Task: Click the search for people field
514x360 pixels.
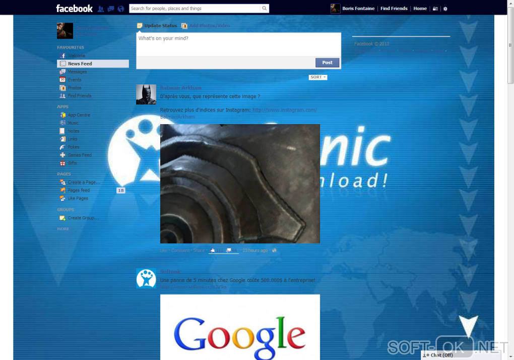Action: click(196, 9)
